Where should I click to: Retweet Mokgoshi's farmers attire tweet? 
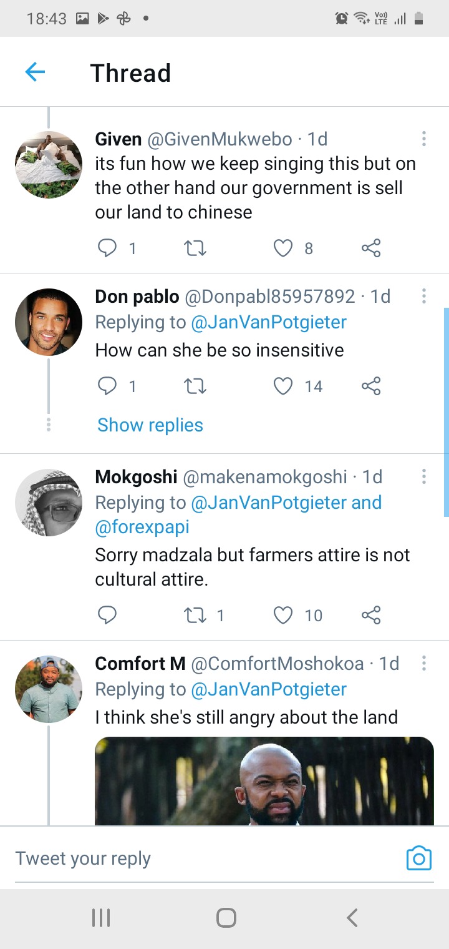tap(196, 616)
